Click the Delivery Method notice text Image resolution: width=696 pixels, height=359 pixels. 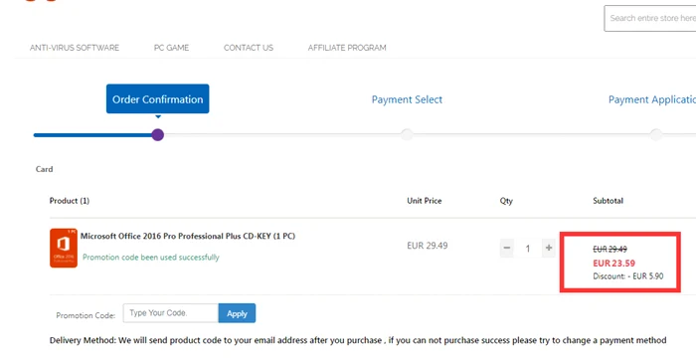tap(358, 340)
